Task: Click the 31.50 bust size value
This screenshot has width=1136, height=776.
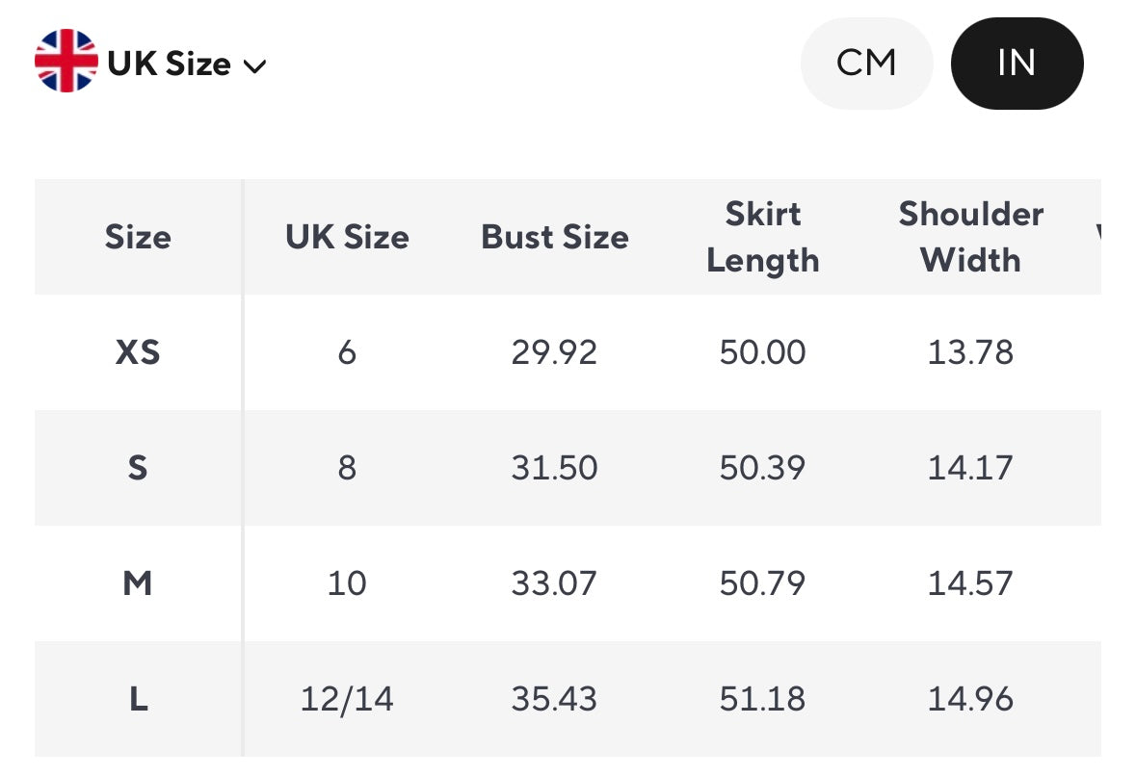Action: pyautogui.click(x=555, y=468)
